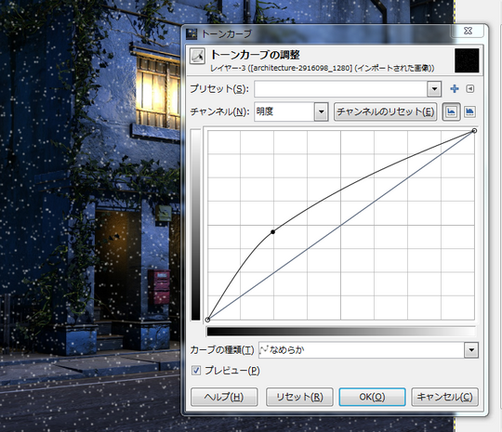Expand the プリセット dropdown arrow
Image resolution: width=502 pixels, height=432 pixels.
coord(434,89)
